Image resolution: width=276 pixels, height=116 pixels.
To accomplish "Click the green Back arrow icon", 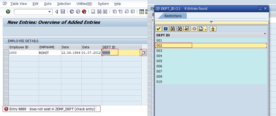I will 72,12.
